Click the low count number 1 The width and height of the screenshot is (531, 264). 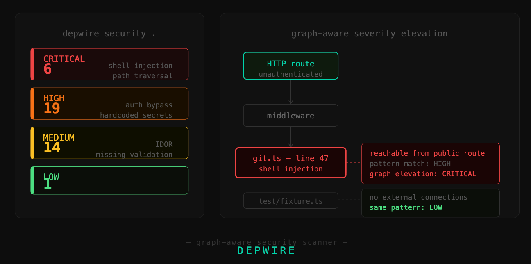pos(48,184)
